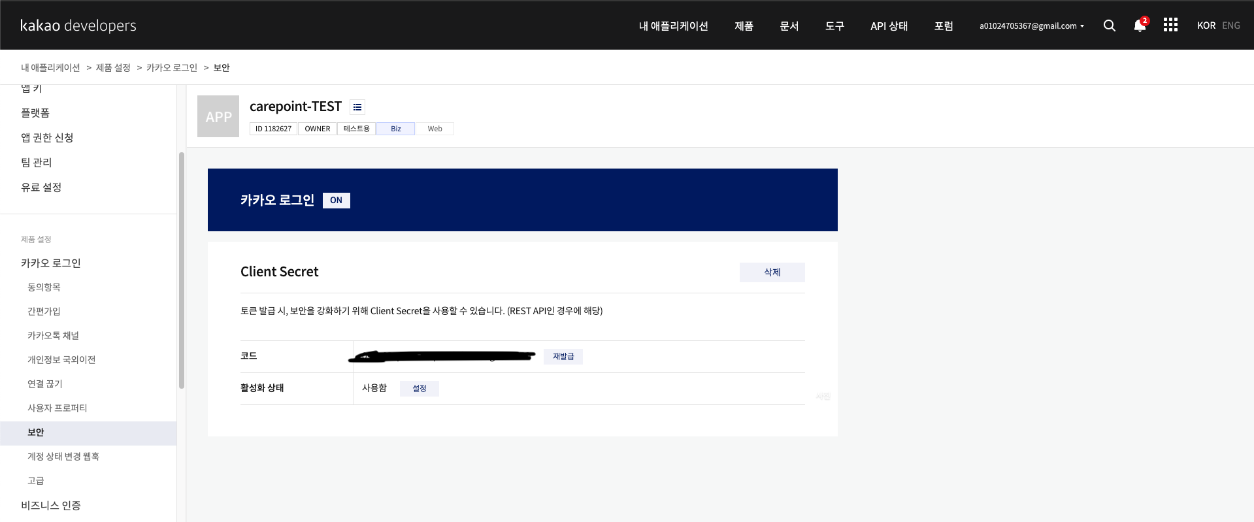Open 유료 설정 in sidebar
The image size is (1254, 522).
(x=41, y=188)
